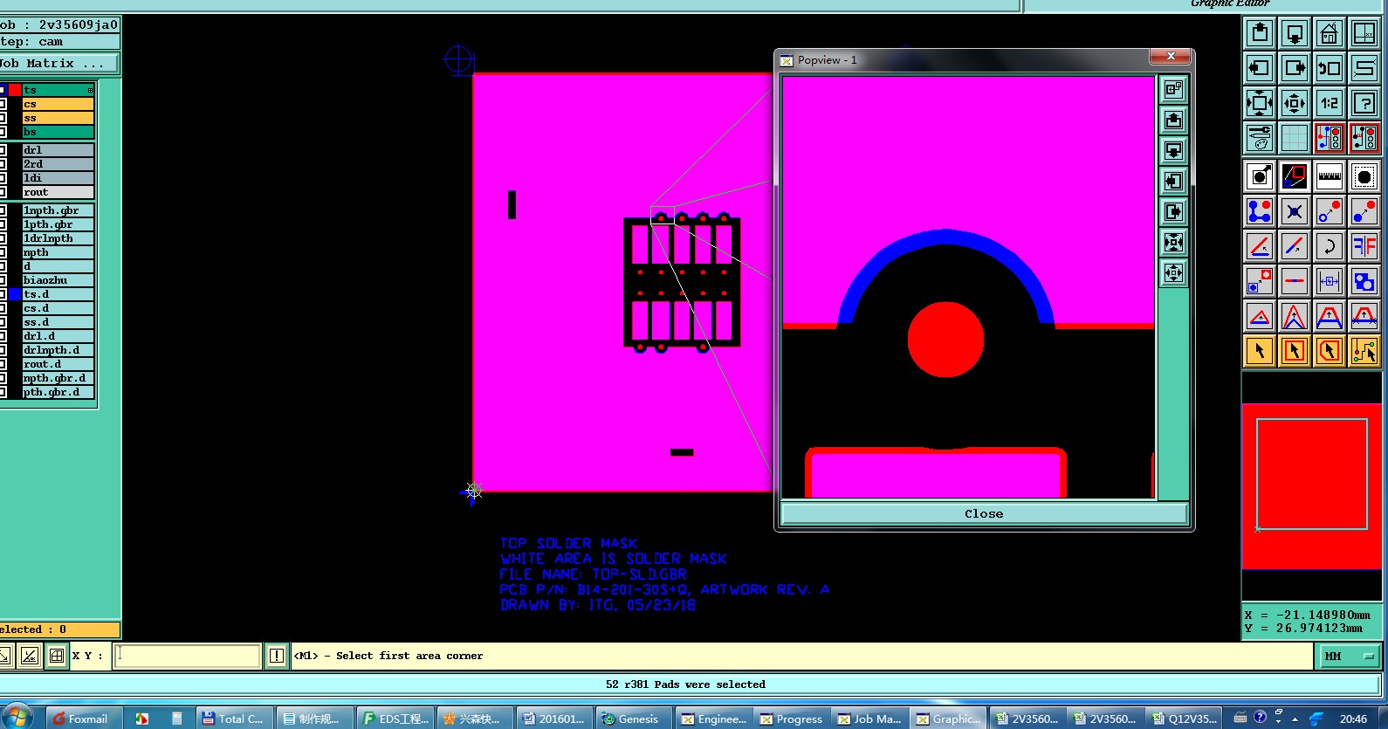Click the Windows Start button
Viewport: 1388px width, 729px height.
point(17,718)
